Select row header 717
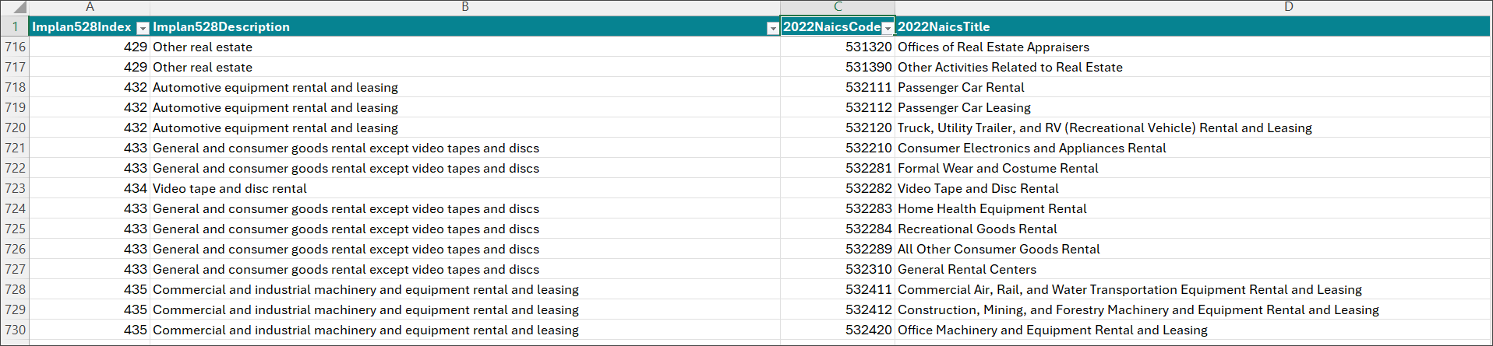This screenshot has height=346, width=1493. tap(15, 67)
